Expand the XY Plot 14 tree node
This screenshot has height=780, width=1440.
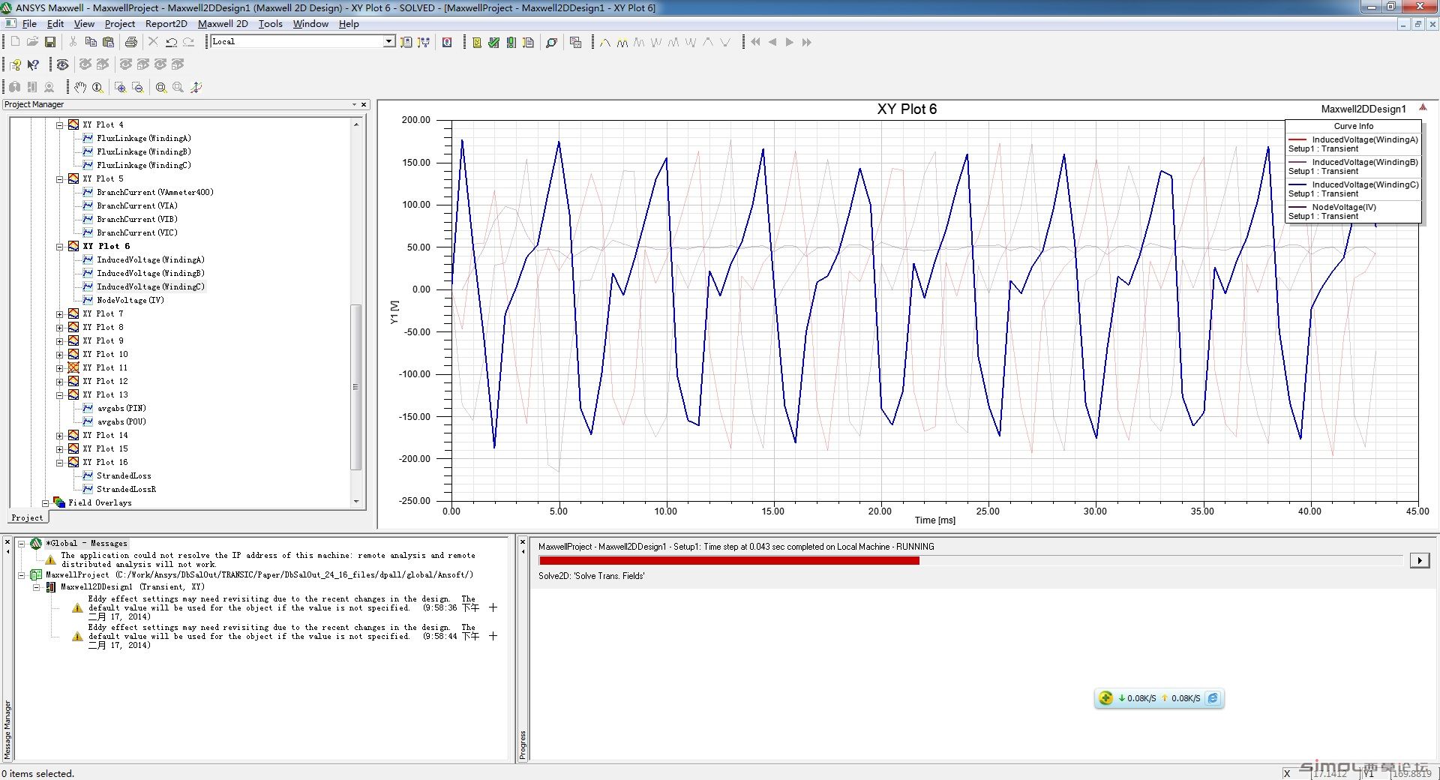click(59, 436)
